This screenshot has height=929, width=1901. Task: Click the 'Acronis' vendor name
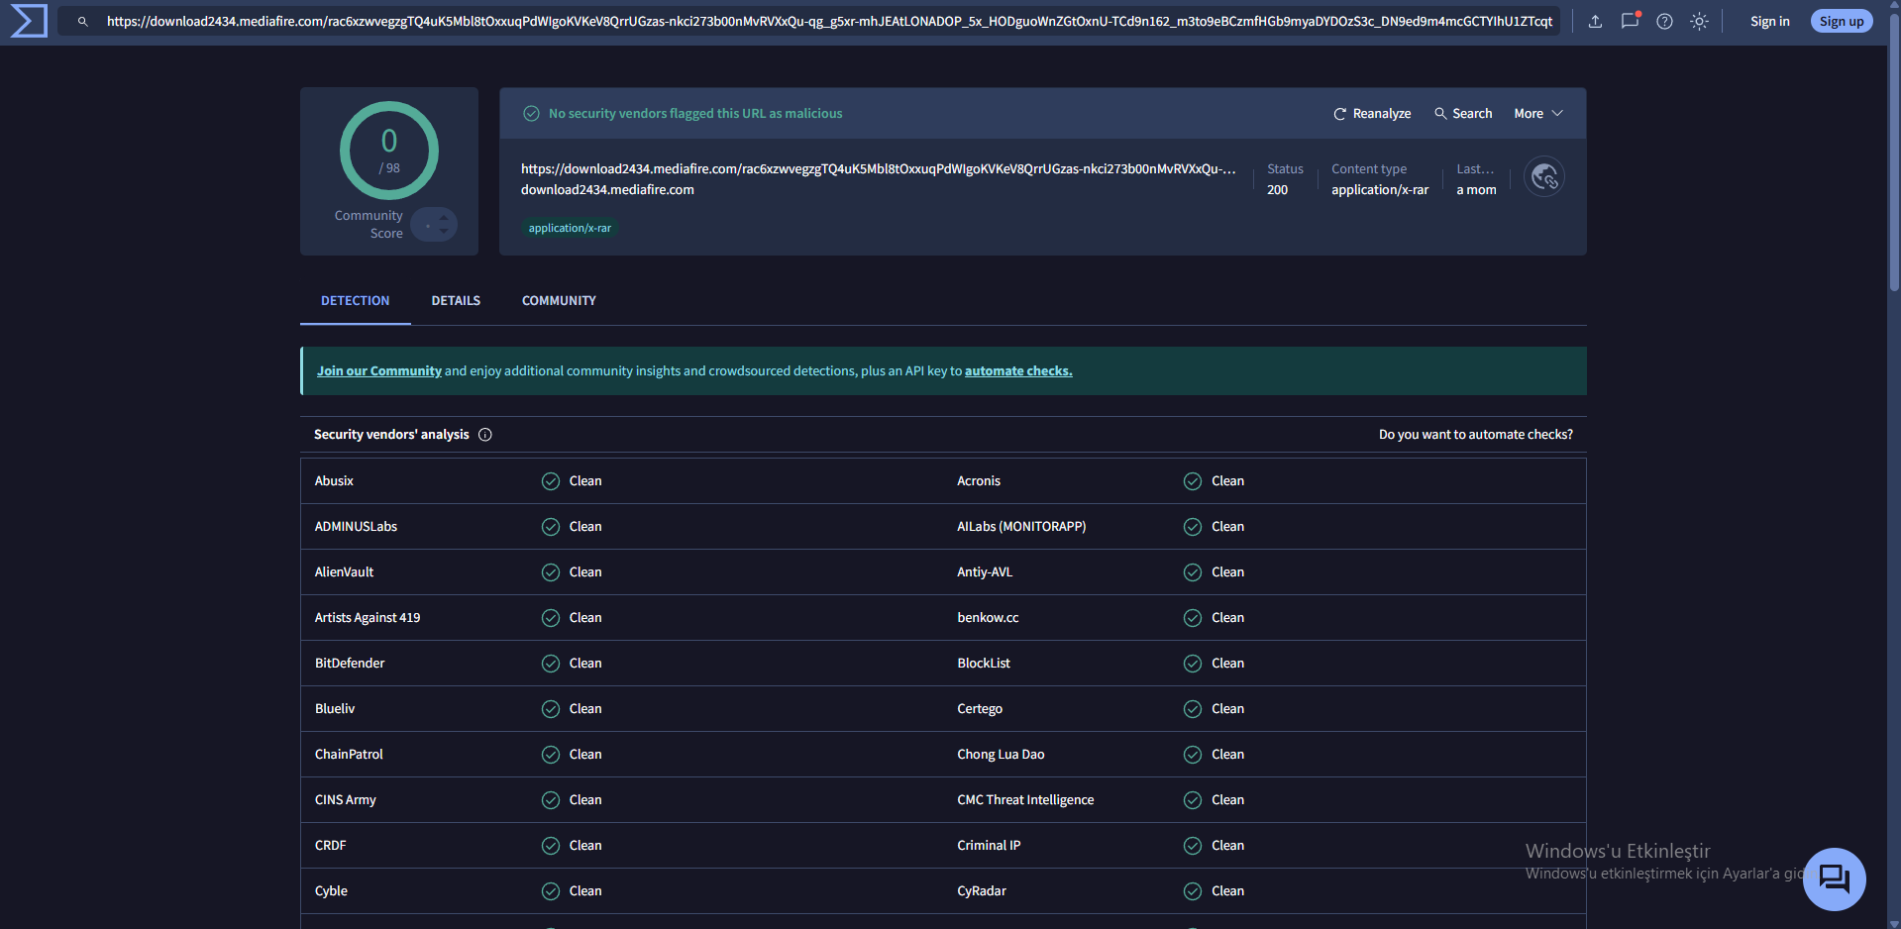(979, 481)
